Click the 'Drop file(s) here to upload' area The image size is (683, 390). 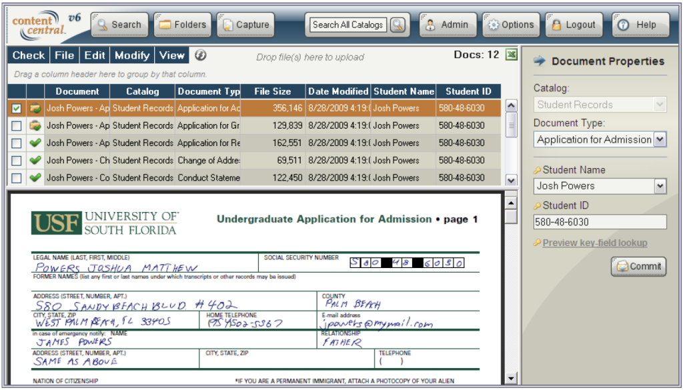309,57
